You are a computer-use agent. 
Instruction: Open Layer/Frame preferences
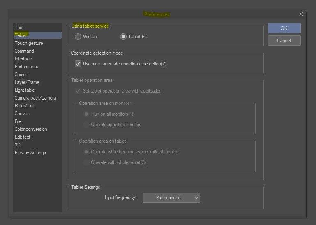pyautogui.click(x=27, y=82)
